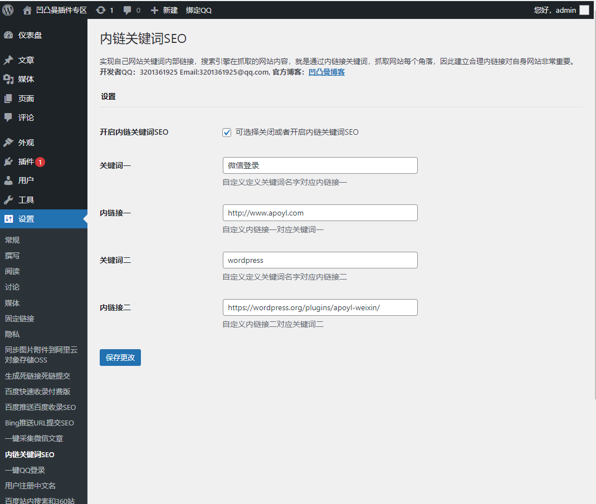Open the updates refresh icon

point(101,10)
